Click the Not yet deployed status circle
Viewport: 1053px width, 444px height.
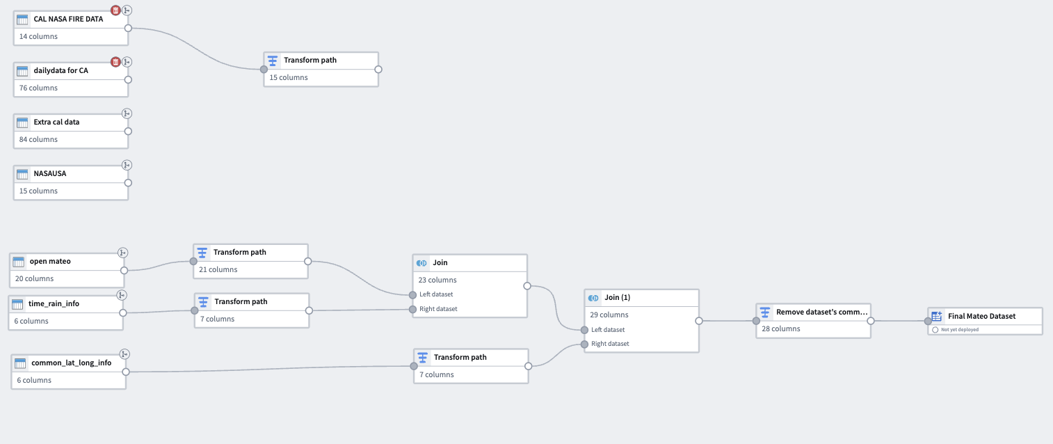click(x=935, y=330)
